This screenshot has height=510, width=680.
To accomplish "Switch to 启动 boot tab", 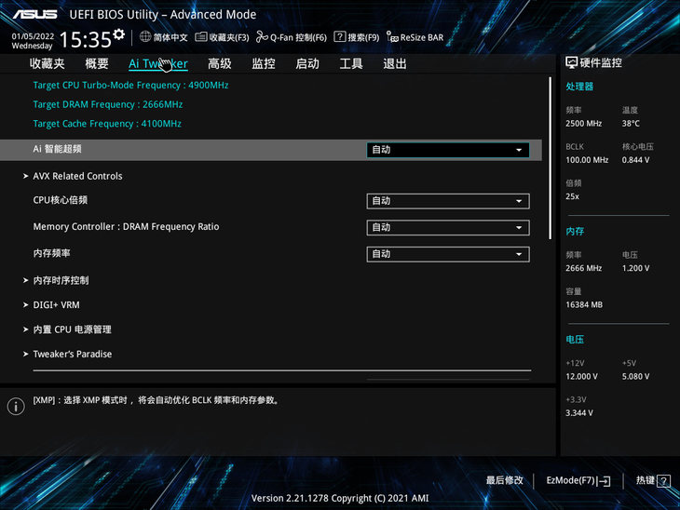I will (x=306, y=64).
